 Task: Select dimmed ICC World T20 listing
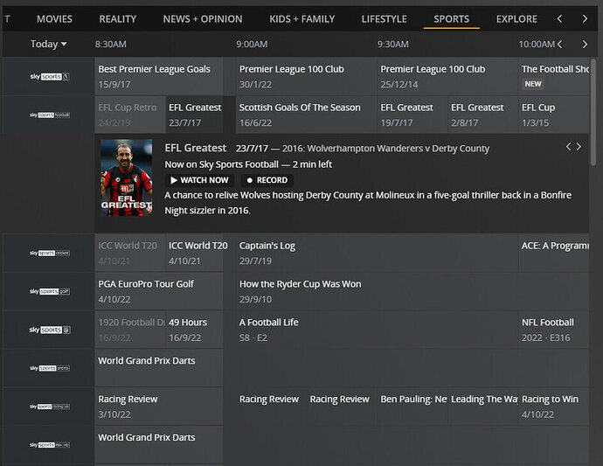coord(130,253)
